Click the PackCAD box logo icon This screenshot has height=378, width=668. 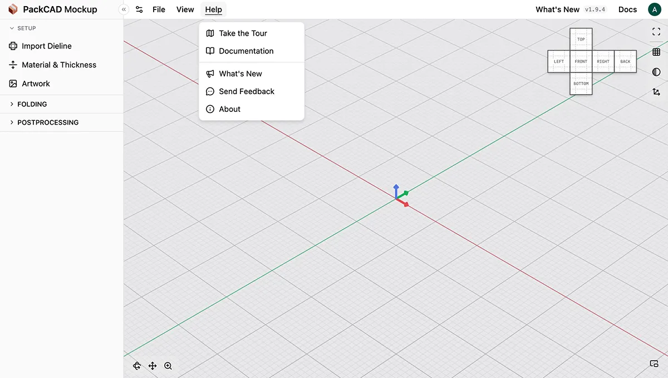coord(13,9)
